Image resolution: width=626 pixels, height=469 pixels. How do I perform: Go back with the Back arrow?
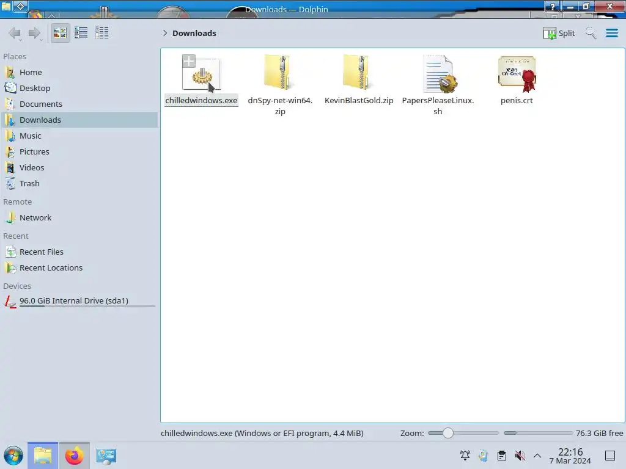point(15,33)
